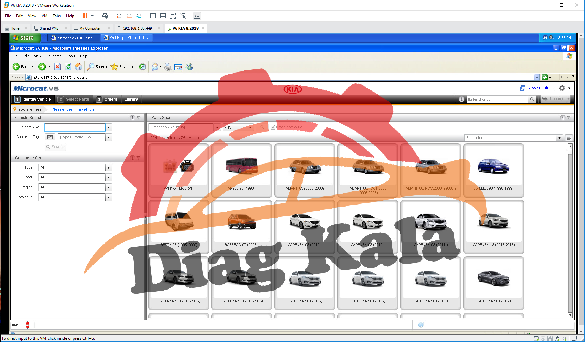Open Microcat settings gear icon
Image resolution: width=585 pixels, height=342 pixels.
562,88
